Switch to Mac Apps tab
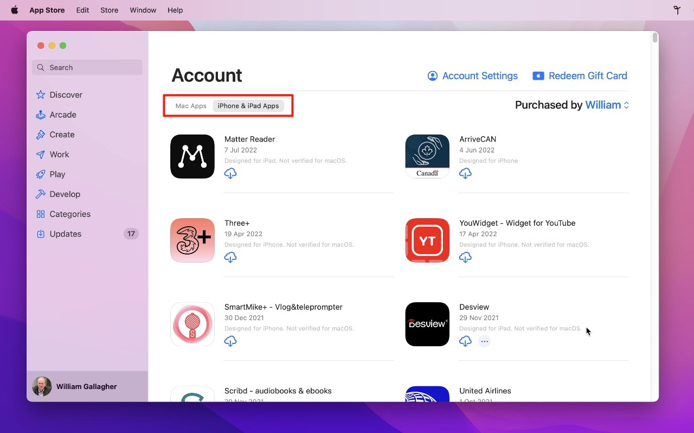The image size is (694, 433). tap(191, 106)
